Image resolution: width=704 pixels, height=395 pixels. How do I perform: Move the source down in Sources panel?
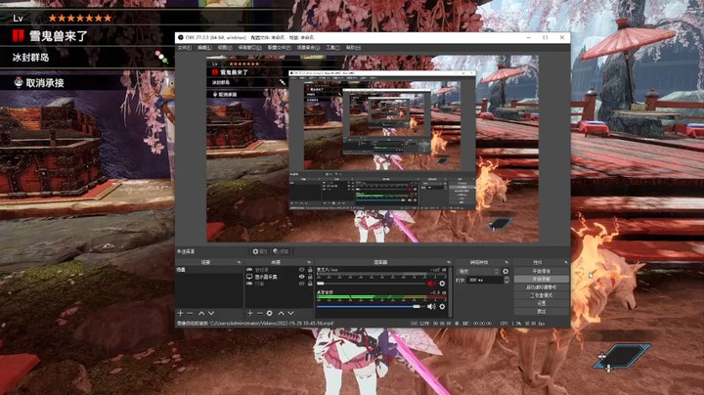(291, 313)
